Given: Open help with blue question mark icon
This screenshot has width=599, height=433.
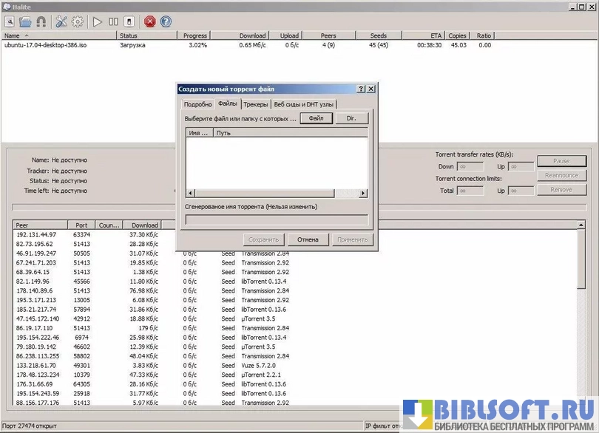Looking at the screenshot, I should tap(166, 21).
